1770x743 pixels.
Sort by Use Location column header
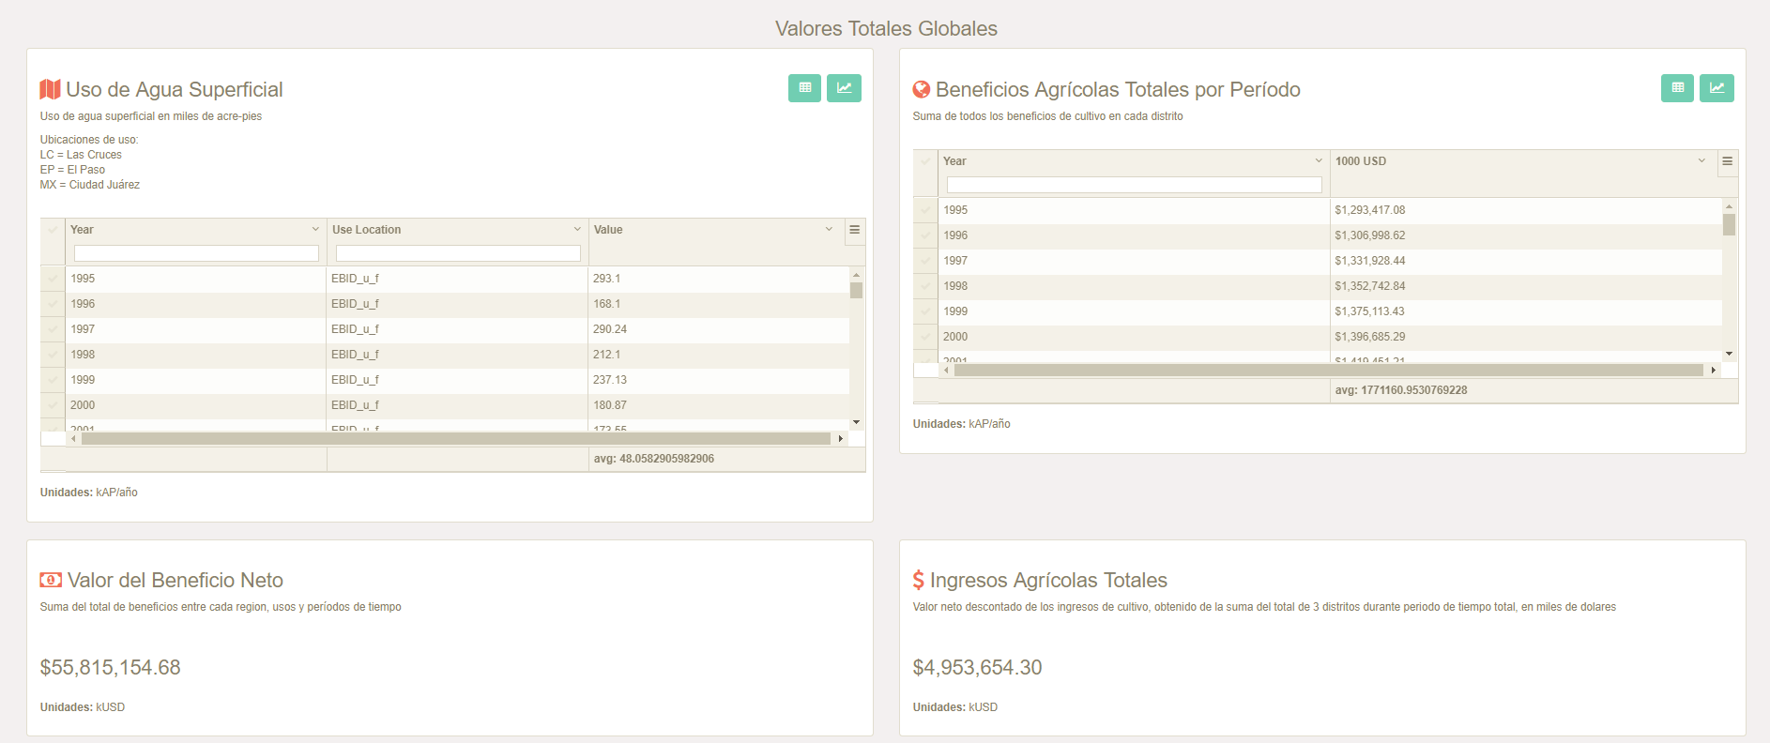tap(367, 230)
